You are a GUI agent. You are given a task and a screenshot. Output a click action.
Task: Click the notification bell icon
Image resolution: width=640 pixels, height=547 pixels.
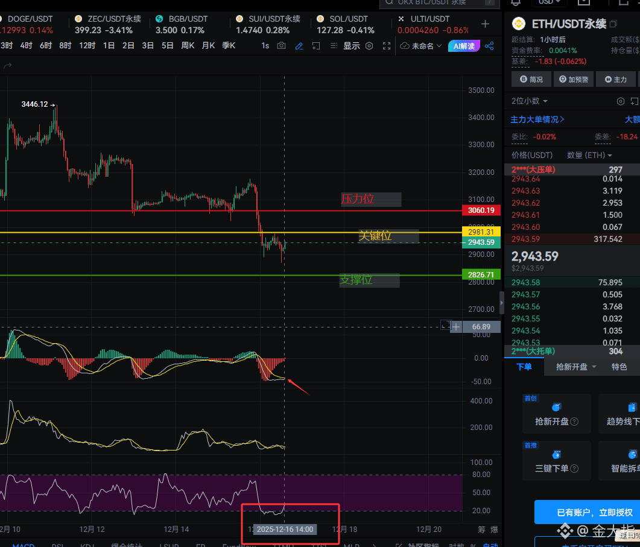click(516, 2)
